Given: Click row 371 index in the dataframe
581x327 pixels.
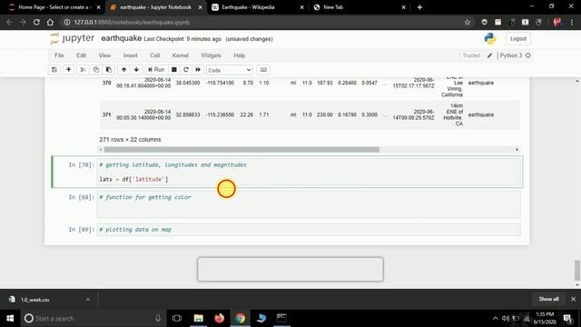Looking at the screenshot, I should (107, 114).
